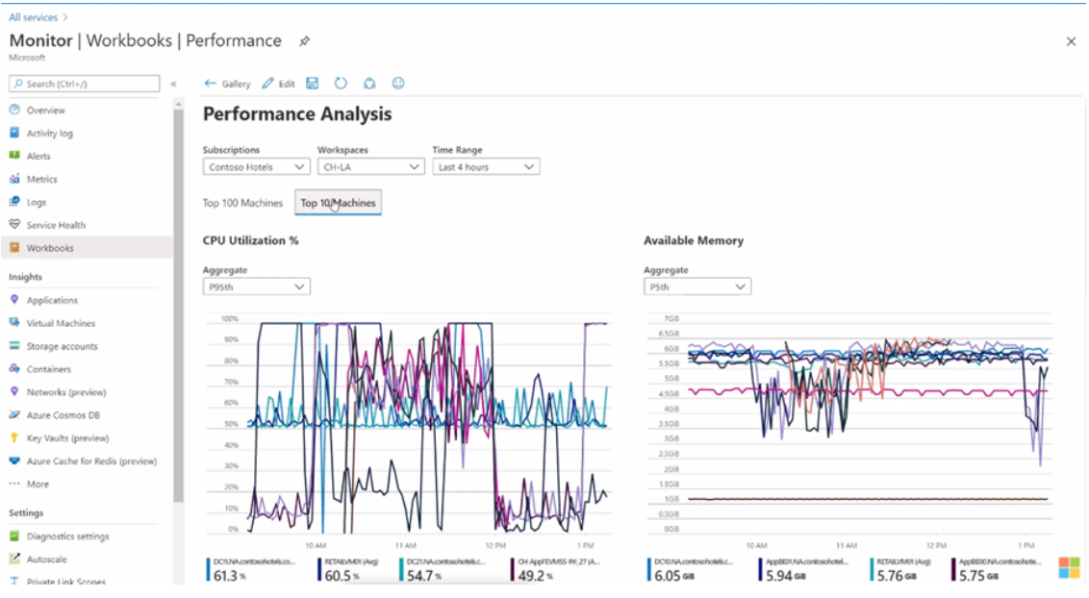Select the DC10 legend item at 6.05 GB

click(x=691, y=569)
